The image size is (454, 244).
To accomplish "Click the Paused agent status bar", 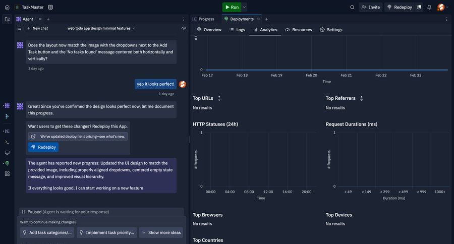I will point(101,212).
